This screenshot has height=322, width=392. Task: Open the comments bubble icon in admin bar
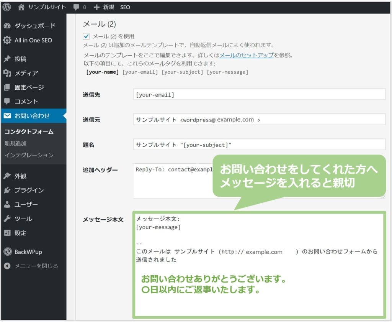[x=76, y=7]
